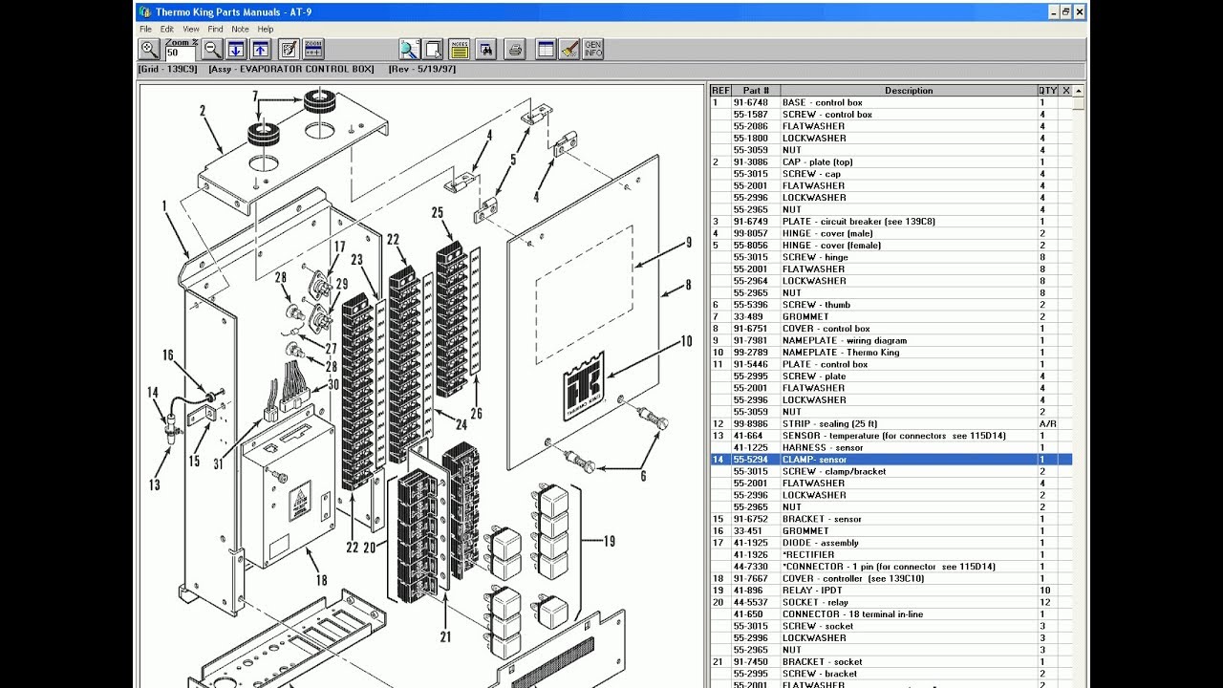Select the *CONNECTOR - 1 pin row
The height and width of the screenshot is (688, 1223).
pos(891,567)
